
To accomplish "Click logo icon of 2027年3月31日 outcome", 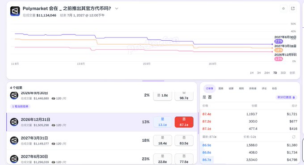I will 14,140.
